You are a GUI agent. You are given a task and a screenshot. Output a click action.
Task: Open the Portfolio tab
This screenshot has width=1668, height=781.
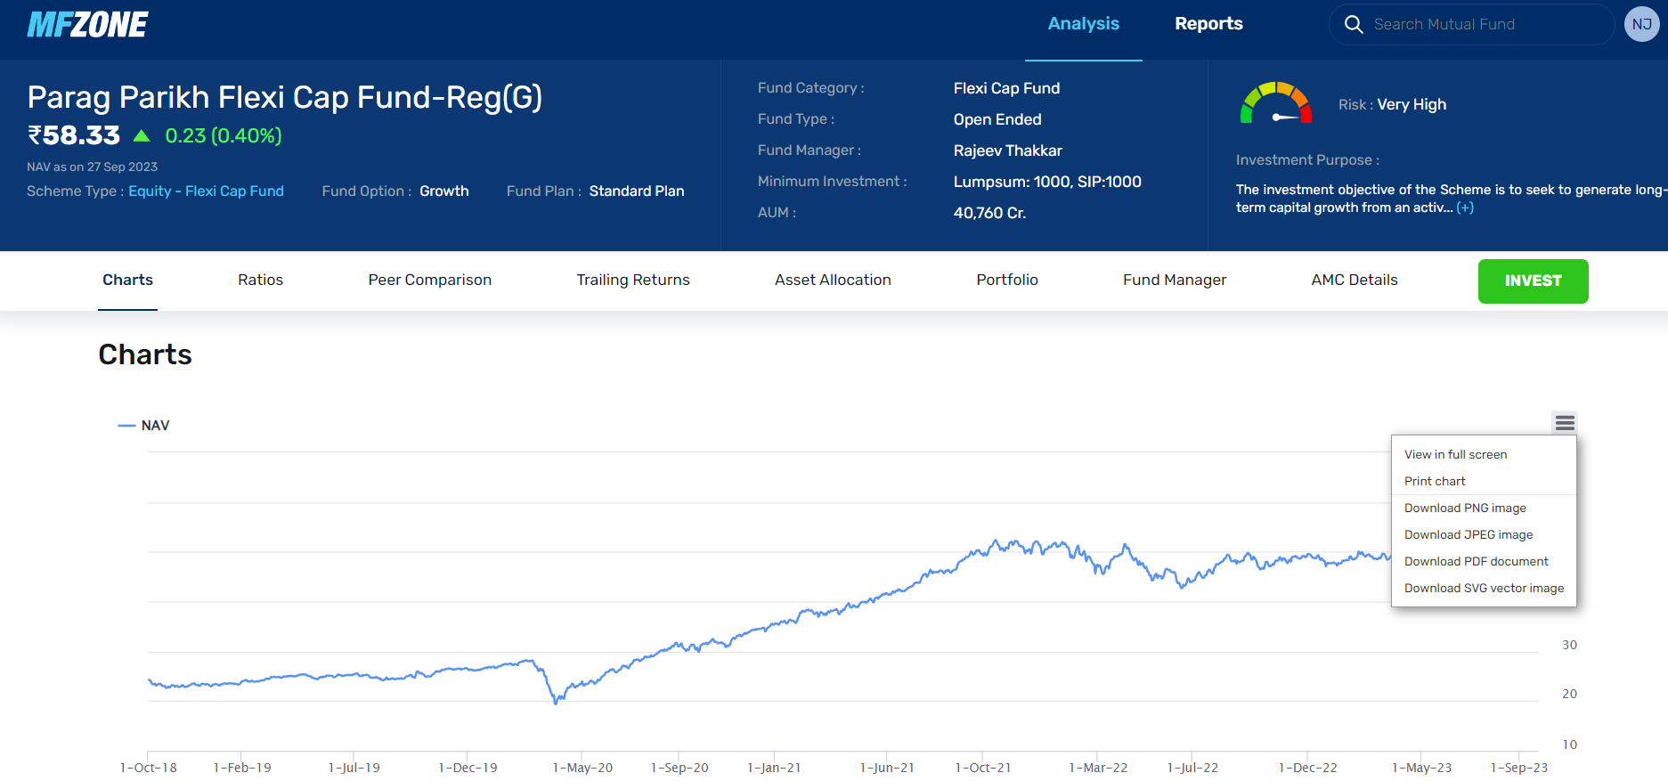click(x=1007, y=280)
